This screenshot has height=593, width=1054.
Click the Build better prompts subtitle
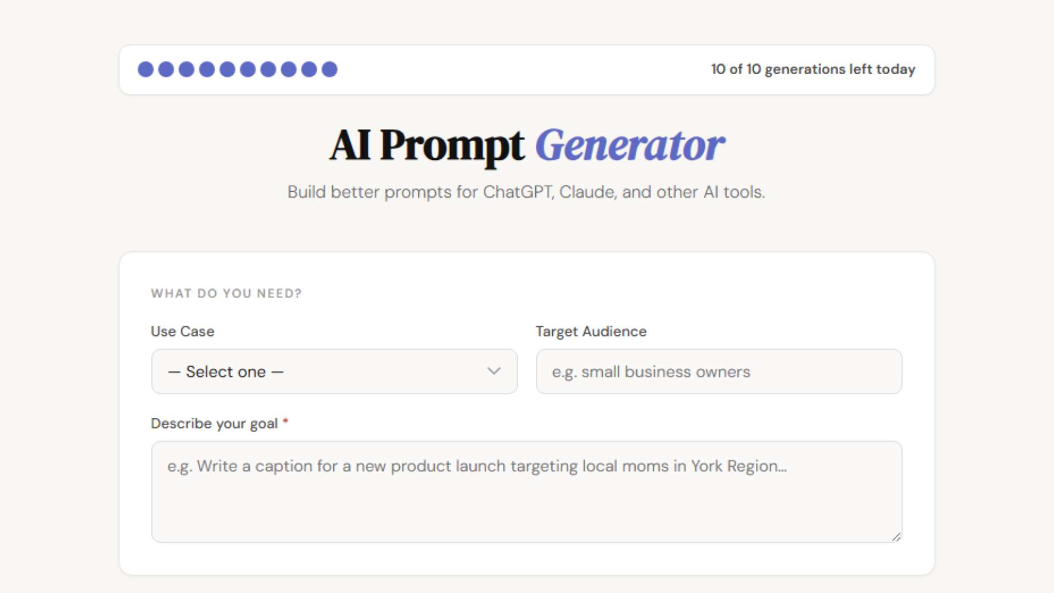coord(526,192)
